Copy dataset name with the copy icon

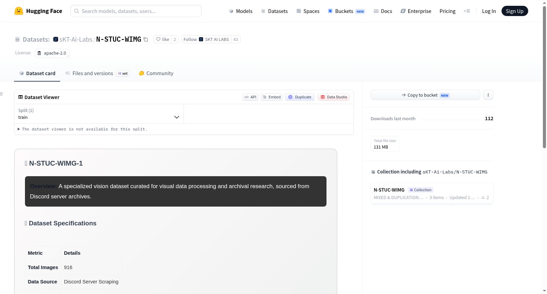coord(146,39)
